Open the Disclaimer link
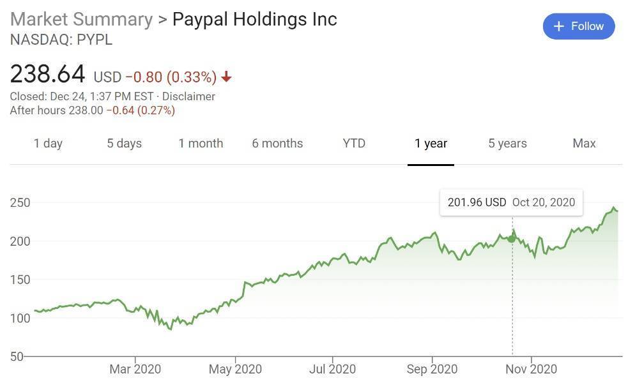Screen dimensions: 635x385 (x=188, y=96)
